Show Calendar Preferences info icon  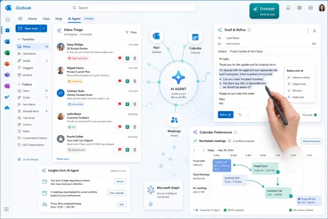236,132
